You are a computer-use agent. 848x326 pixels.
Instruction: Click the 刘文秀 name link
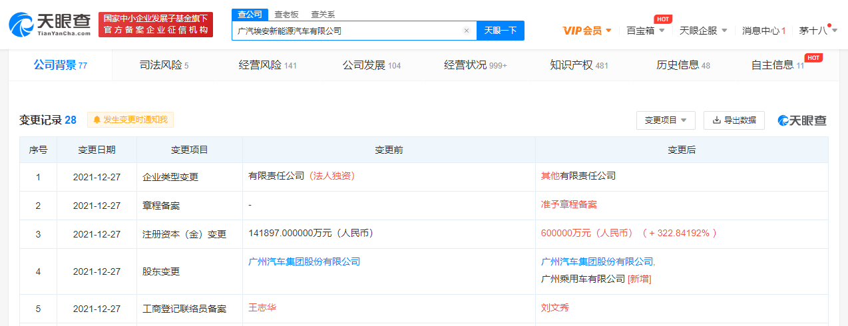point(554,308)
